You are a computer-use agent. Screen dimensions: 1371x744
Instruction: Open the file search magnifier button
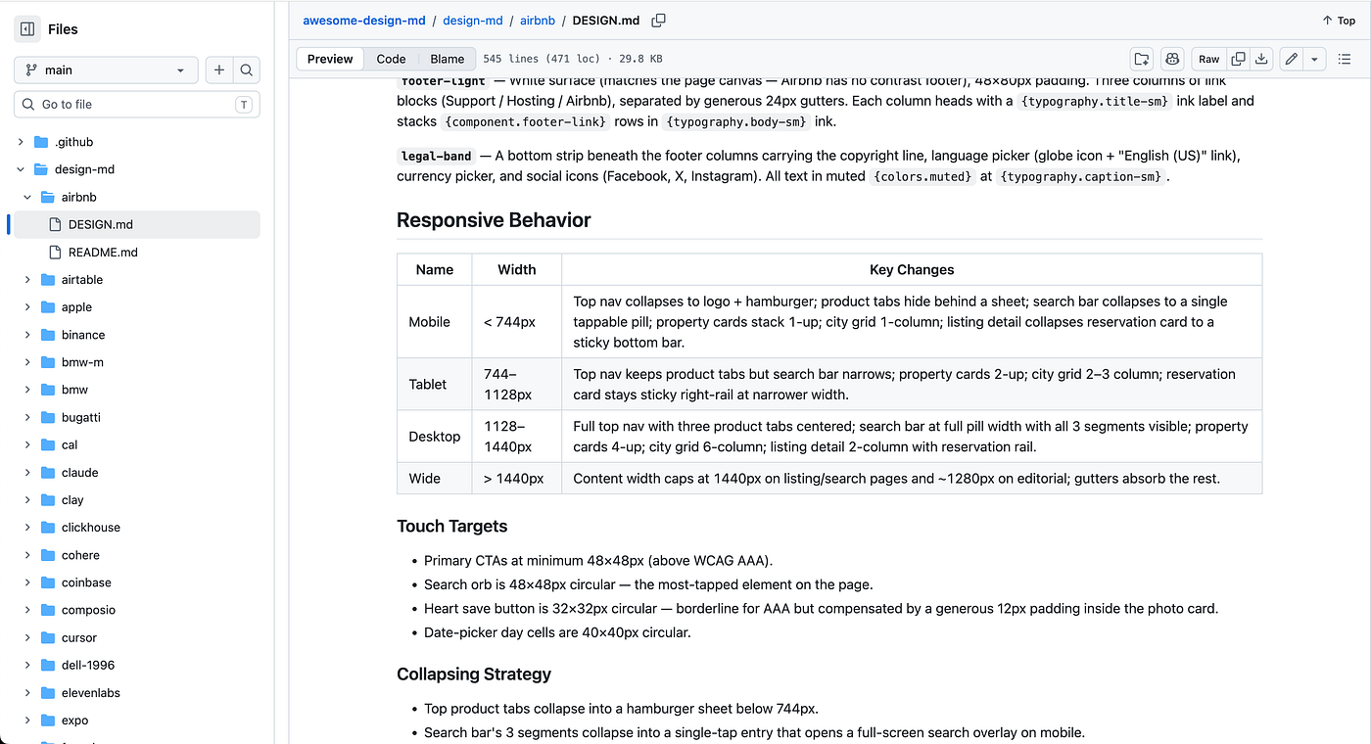click(247, 70)
